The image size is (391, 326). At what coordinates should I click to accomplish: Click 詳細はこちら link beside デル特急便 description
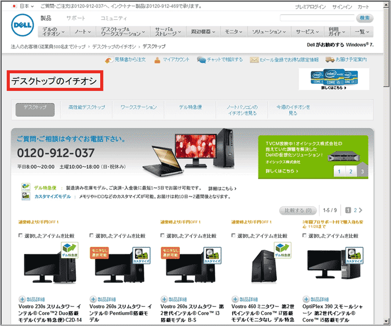pos(222,189)
